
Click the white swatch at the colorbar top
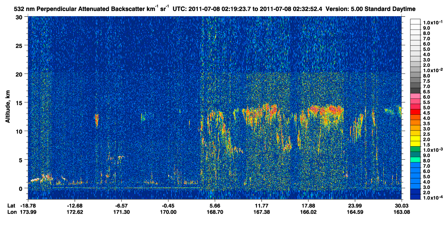click(415, 21)
